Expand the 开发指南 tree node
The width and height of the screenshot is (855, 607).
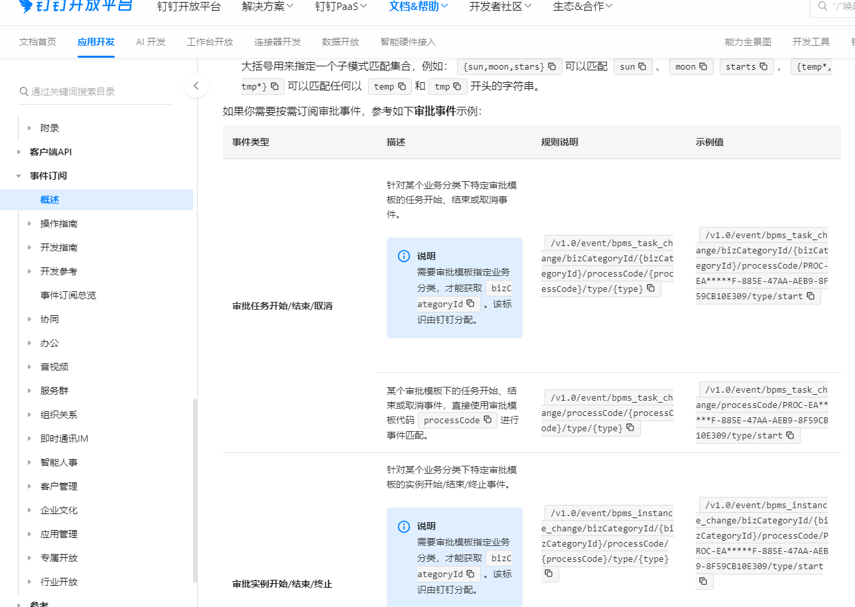pyautogui.click(x=29, y=247)
